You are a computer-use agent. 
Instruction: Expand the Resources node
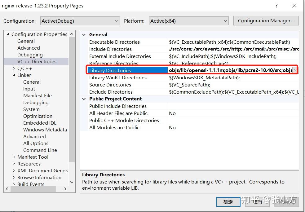coord(13,164)
